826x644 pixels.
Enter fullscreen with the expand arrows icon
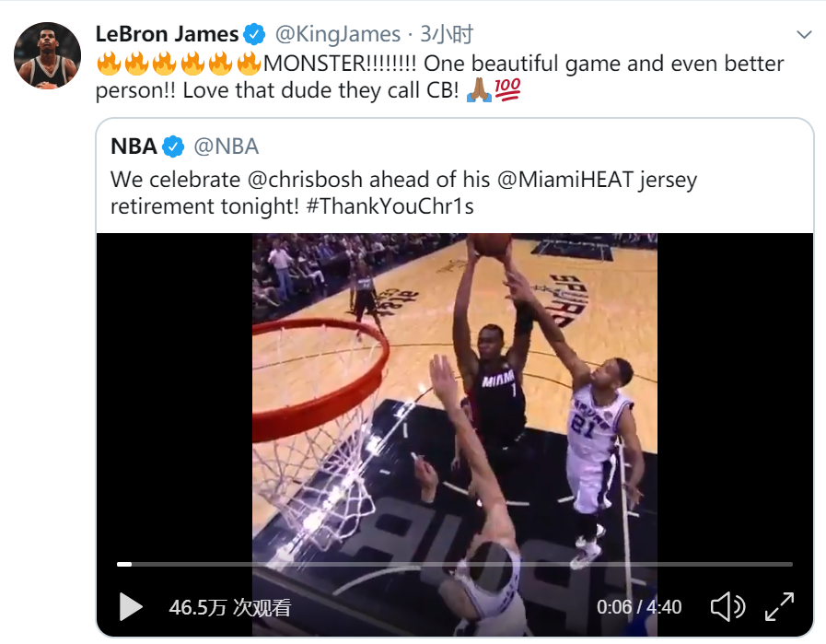pyautogui.click(x=780, y=606)
